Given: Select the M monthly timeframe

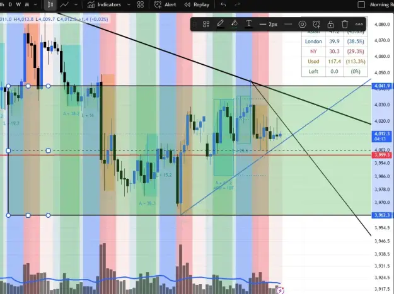Looking at the screenshot, I should tap(27, 4).
